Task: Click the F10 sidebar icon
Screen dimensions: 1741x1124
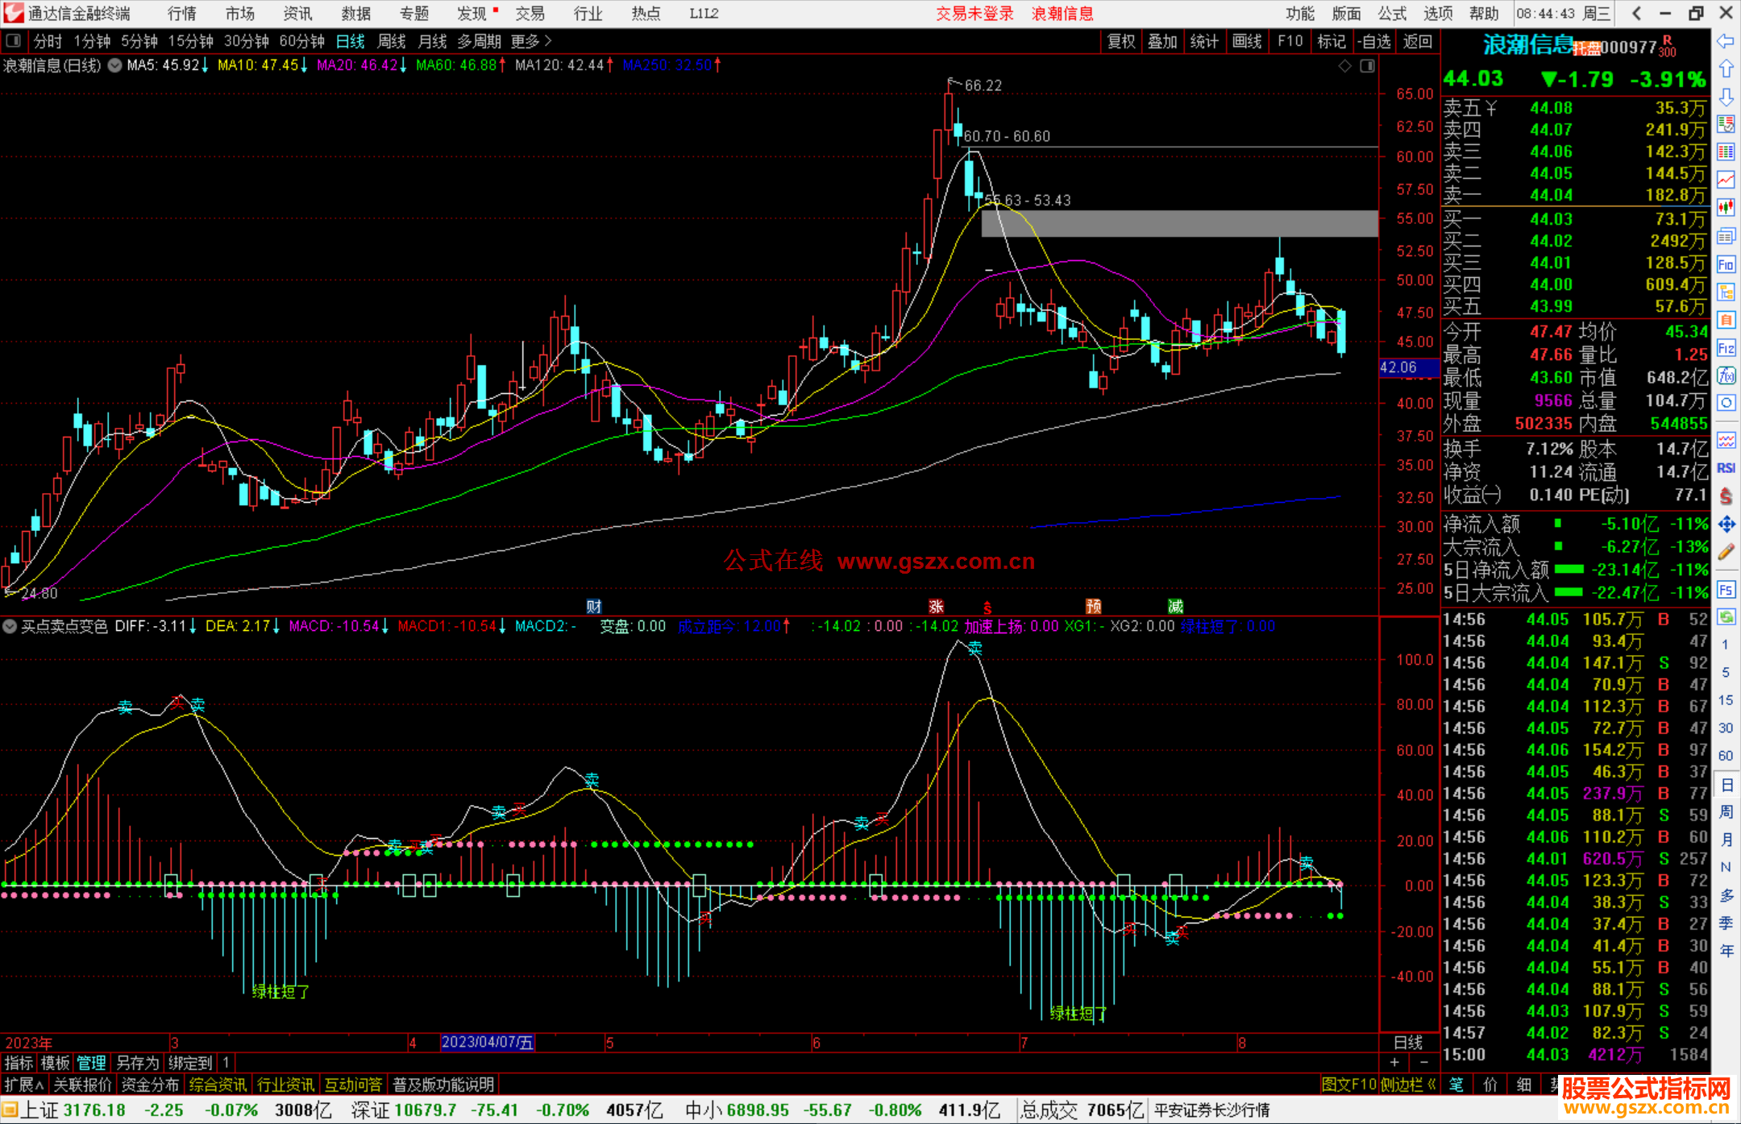Action: (x=1726, y=264)
